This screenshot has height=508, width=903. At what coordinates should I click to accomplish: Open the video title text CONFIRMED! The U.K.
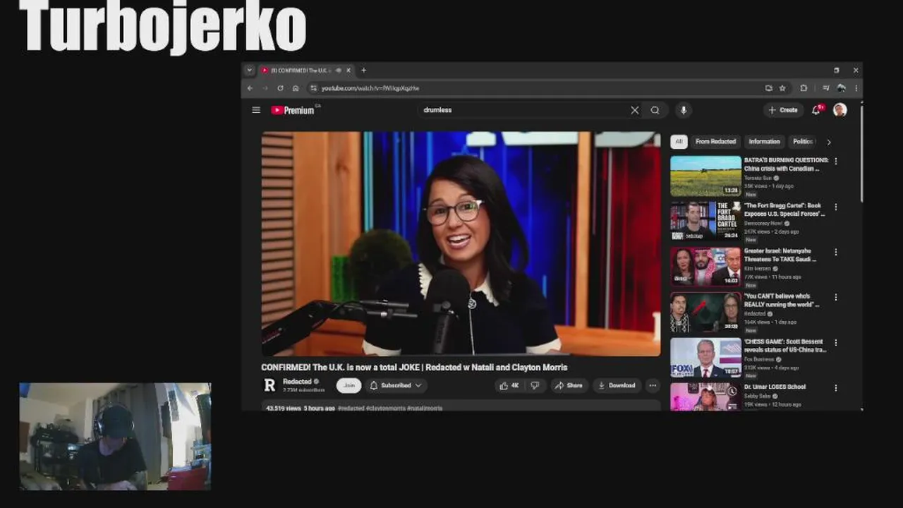tap(414, 368)
